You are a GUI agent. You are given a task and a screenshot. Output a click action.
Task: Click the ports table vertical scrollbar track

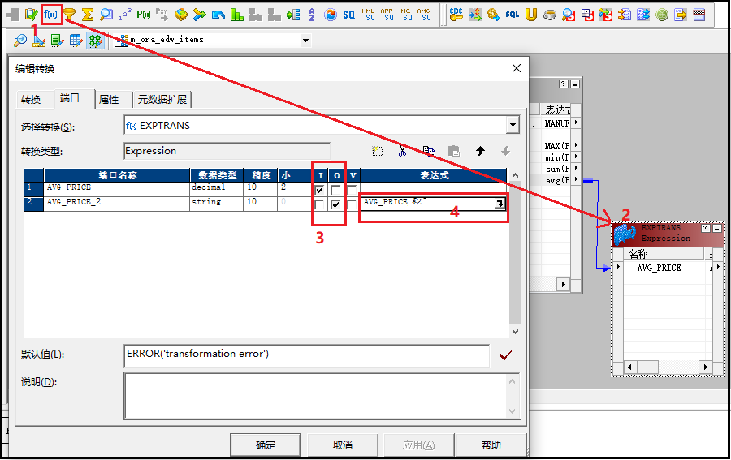[x=515, y=253]
